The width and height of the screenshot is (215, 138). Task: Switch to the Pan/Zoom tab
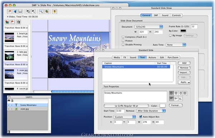pos(173,57)
